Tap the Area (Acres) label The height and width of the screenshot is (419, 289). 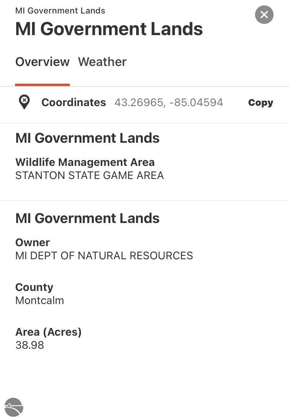pos(48,332)
